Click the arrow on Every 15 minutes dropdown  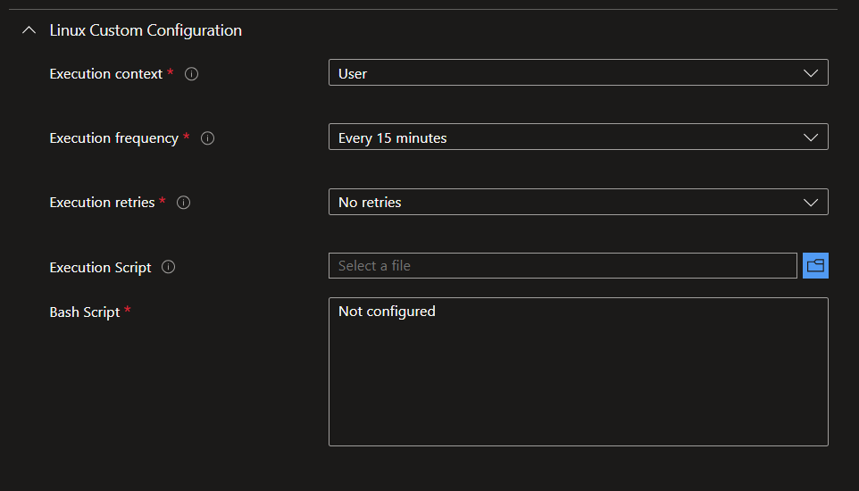(810, 137)
